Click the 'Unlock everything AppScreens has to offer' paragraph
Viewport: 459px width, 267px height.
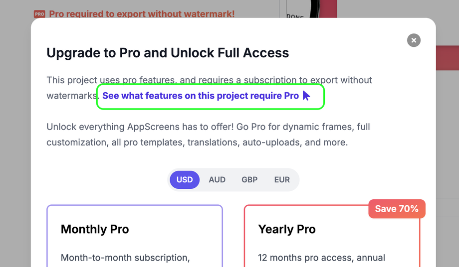pyautogui.click(x=208, y=134)
